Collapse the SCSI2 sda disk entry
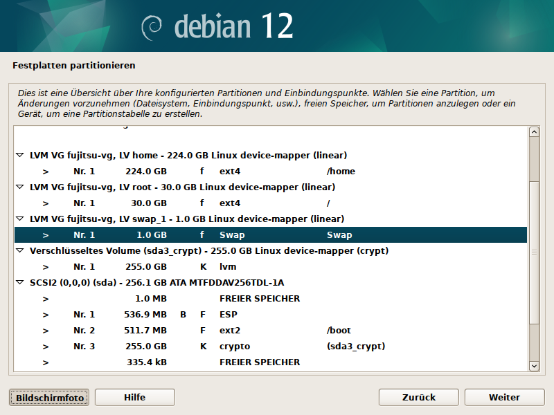 (19, 283)
